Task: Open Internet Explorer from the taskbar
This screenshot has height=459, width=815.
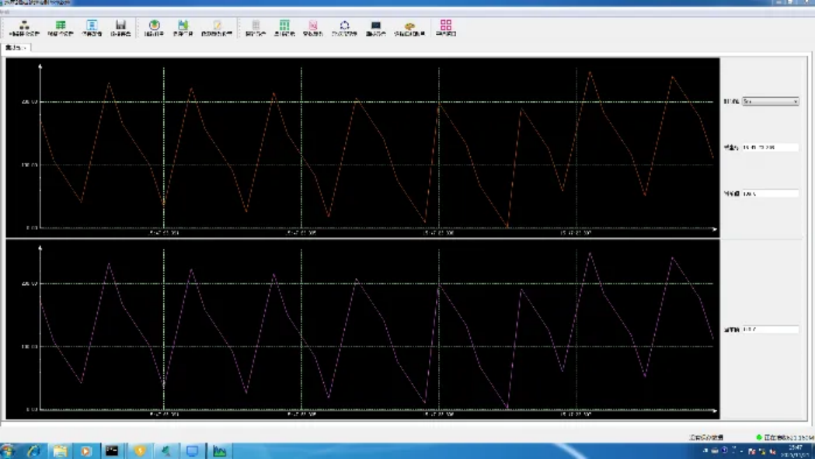Action: (x=33, y=450)
